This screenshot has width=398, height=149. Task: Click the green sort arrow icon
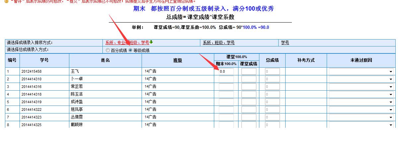(151, 42)
